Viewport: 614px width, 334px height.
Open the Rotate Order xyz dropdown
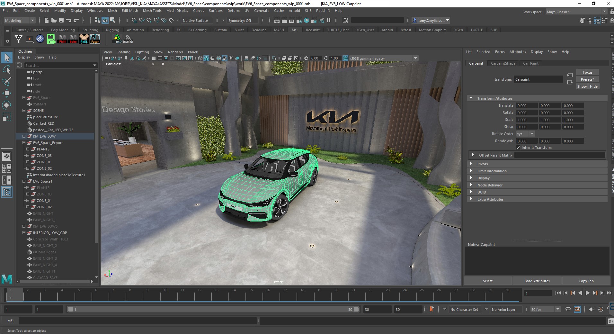(x=525, y=134)
